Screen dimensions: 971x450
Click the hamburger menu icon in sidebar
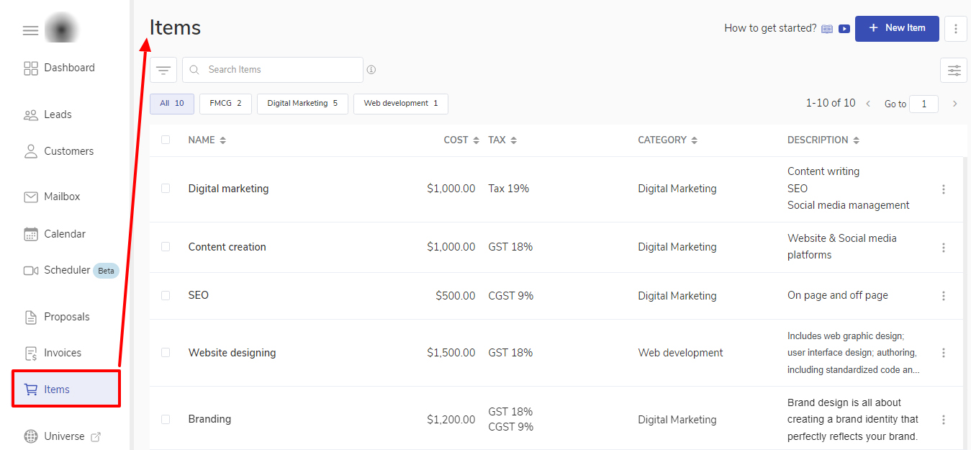click(30, 30)
